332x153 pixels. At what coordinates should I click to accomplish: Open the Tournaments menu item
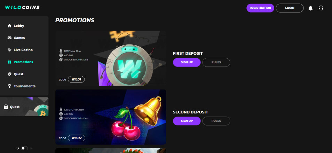(x=24, y=86)
